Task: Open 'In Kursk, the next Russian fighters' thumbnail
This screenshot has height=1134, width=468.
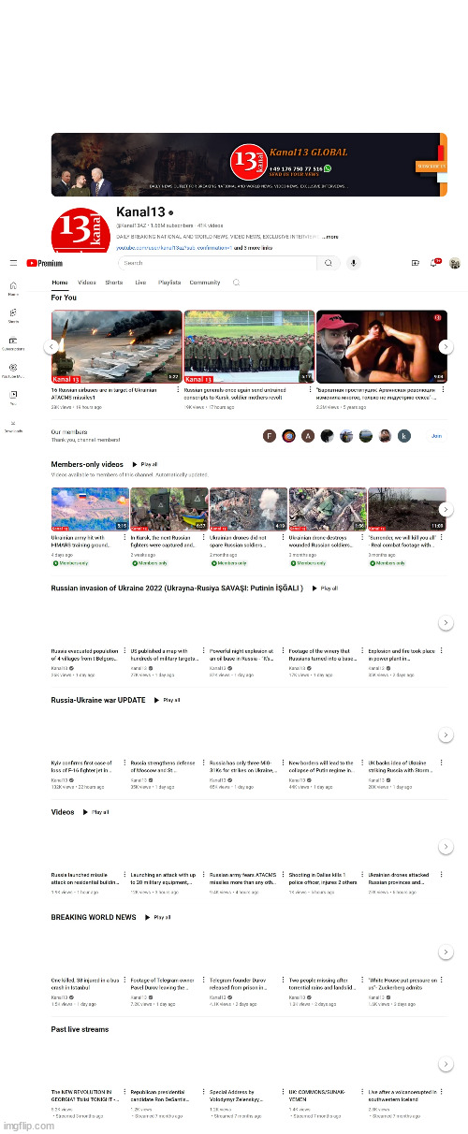Action: click(x=169, y=509)
